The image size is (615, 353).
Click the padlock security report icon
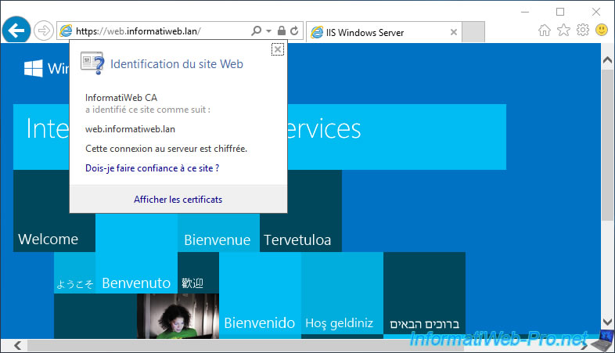coord(281,31)
